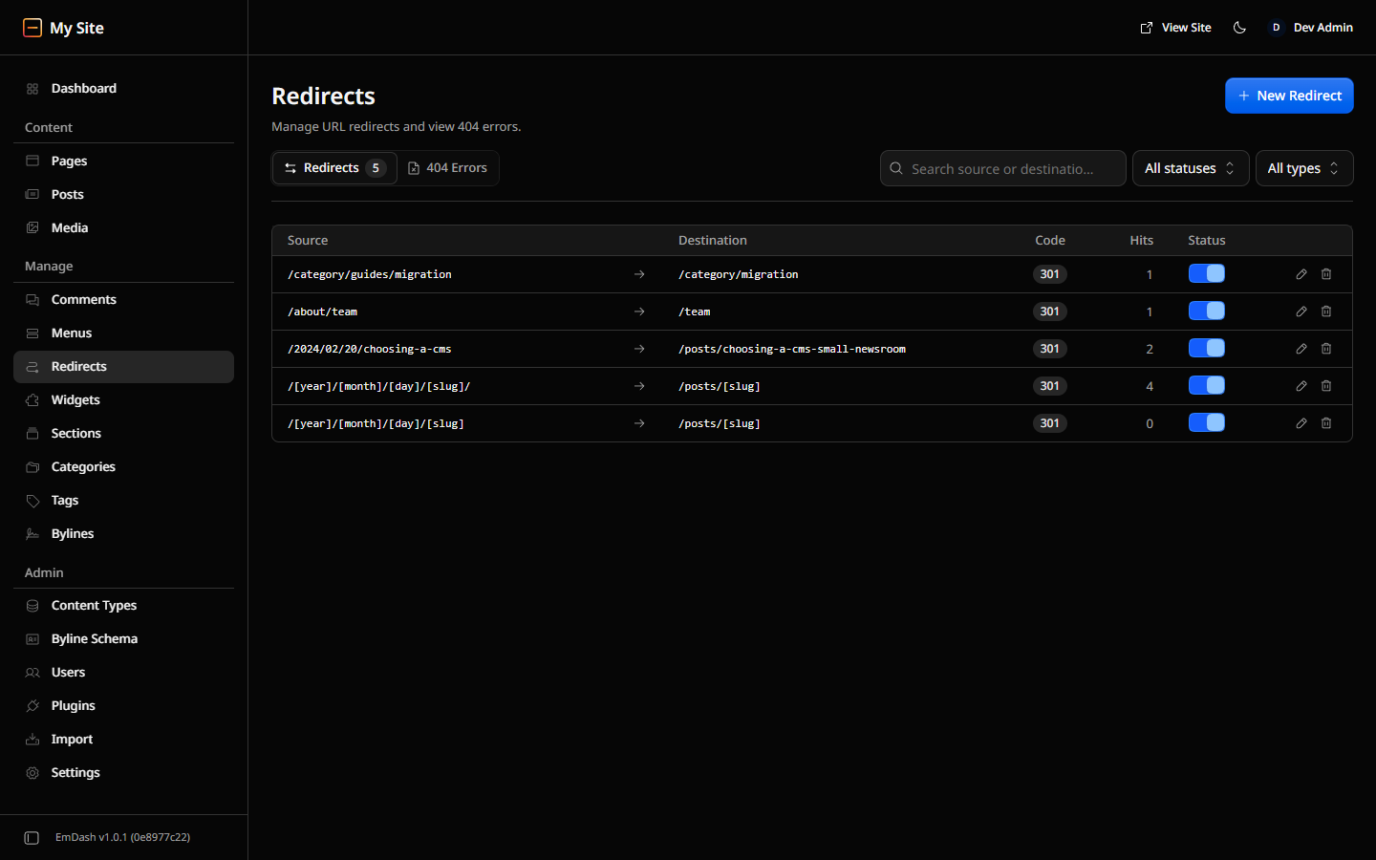Delete the /category/guides/migration redirect
Screen dimensions: 1376x860
click(x=1326, y=274)
